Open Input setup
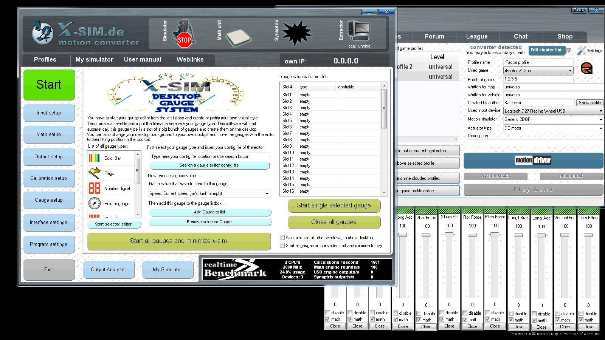 (49, 113)
